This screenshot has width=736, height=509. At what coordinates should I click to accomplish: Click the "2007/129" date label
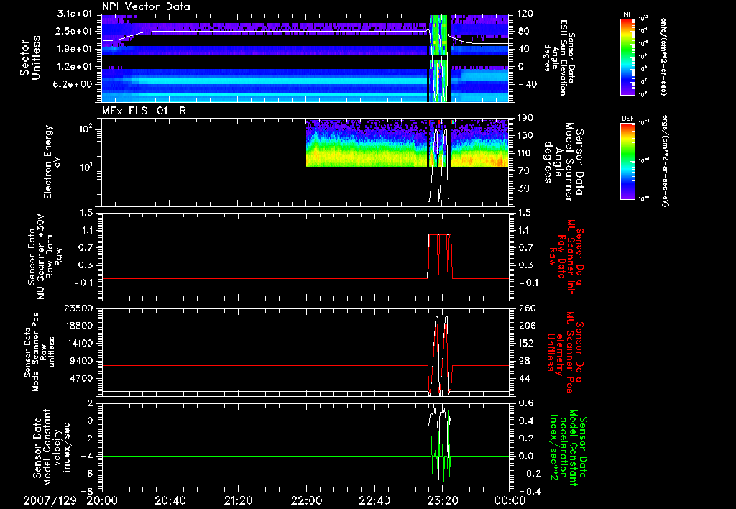click(50, 500)
